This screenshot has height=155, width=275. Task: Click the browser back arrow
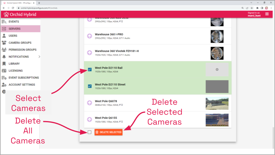coord(4,8)
